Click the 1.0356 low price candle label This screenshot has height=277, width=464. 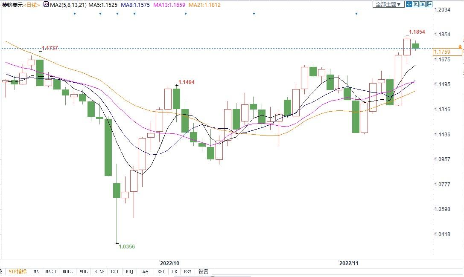coord(126,246)
